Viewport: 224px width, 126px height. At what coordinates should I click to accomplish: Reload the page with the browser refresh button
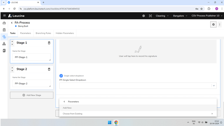click(x=14, y=9)
